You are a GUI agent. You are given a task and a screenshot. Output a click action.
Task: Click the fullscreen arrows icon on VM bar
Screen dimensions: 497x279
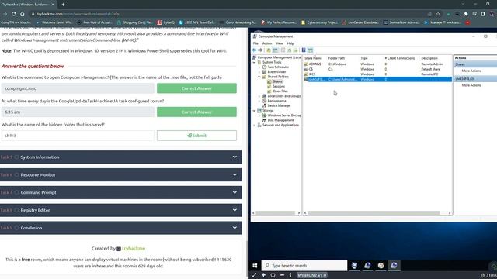coord(254,275)
